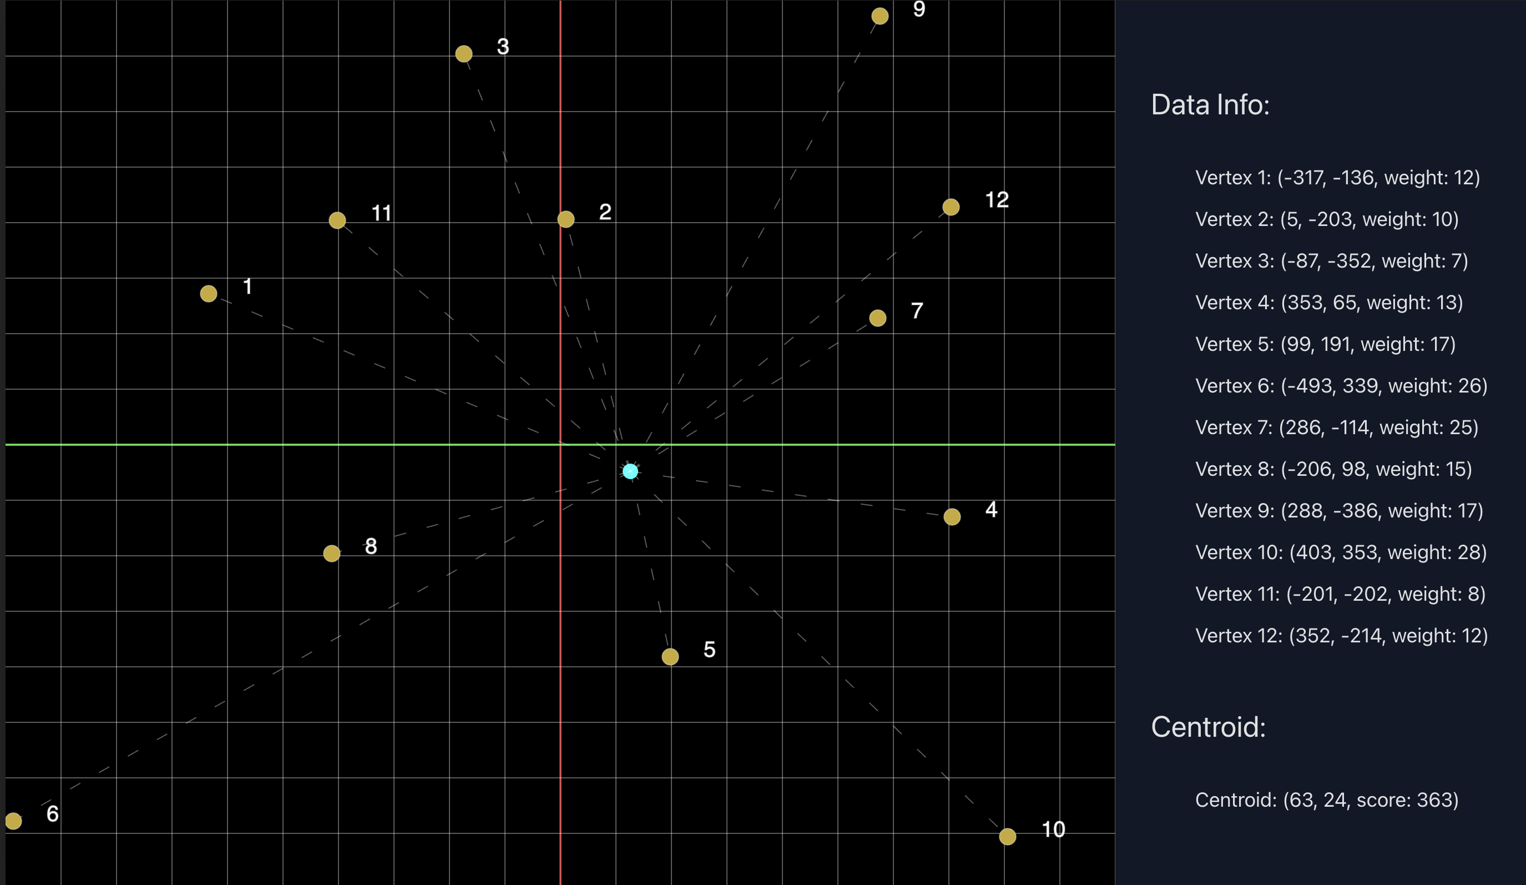Select the yellow vertex point labeled 8
1526x885 pixels.
(332, 554)
